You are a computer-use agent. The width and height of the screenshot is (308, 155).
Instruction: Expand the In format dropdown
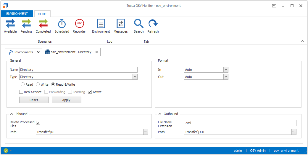click(x=226, y=70)
